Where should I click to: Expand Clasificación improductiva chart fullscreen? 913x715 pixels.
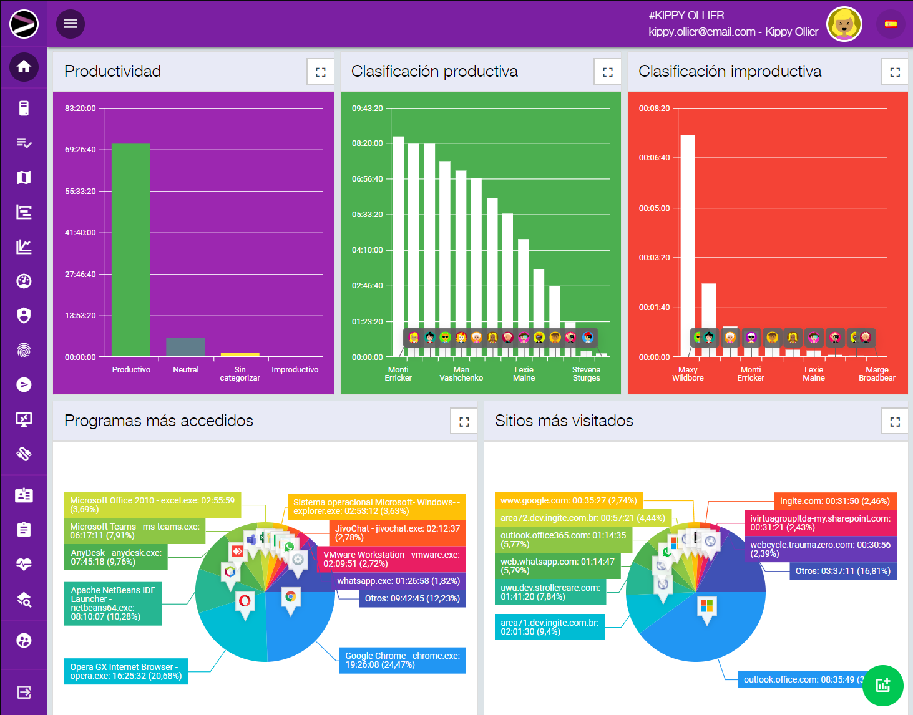894,72
